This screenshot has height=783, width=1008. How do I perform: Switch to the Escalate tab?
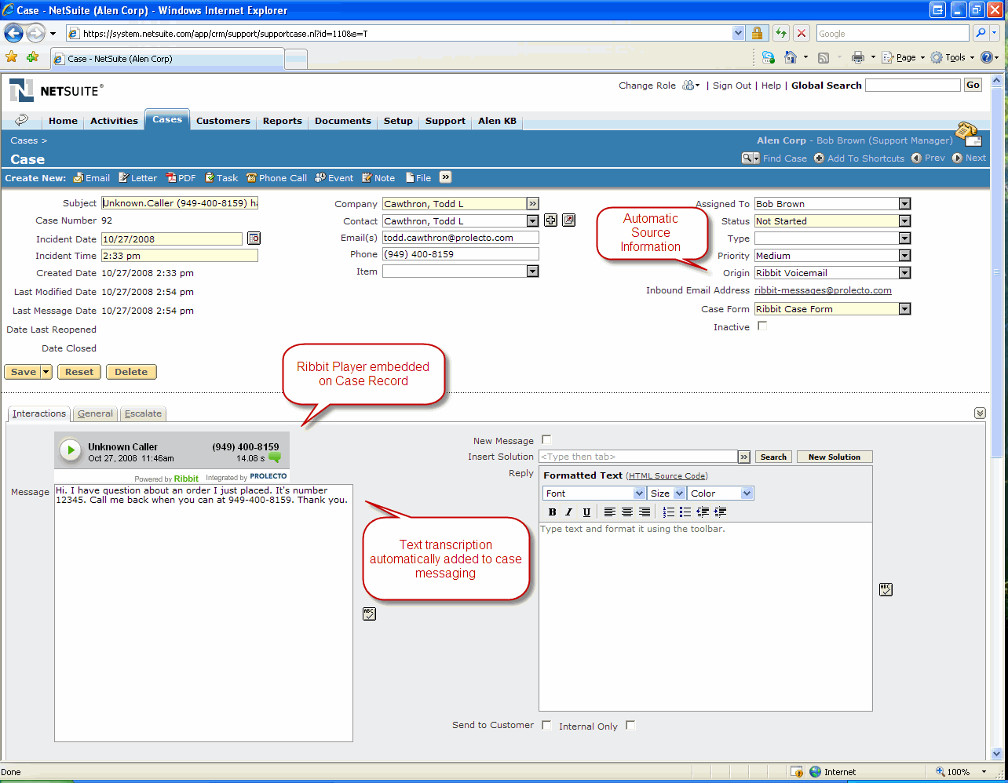tap(143, 413)
